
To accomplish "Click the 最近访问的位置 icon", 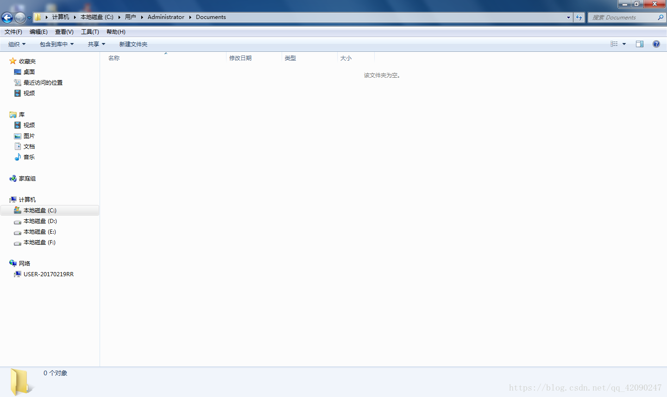I will [18, 82].
